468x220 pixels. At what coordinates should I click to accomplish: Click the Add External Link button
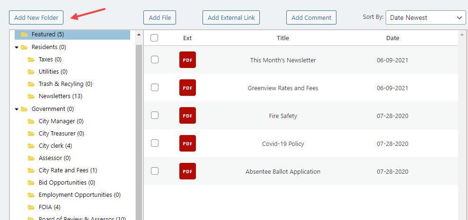click(x=231, y=17)
